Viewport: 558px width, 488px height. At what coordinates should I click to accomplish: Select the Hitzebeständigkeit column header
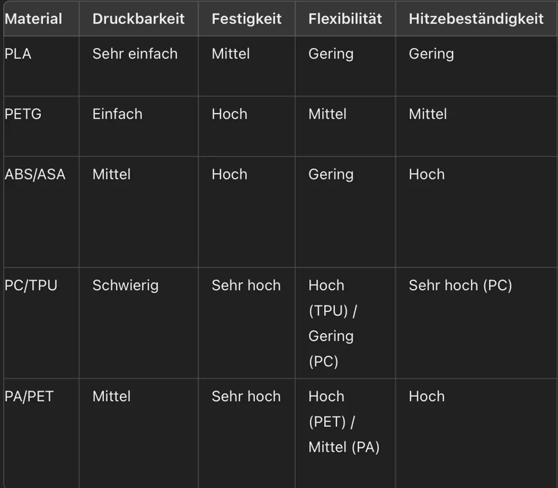[477, 19]
